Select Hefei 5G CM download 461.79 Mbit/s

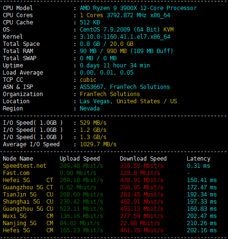[142, 230]
